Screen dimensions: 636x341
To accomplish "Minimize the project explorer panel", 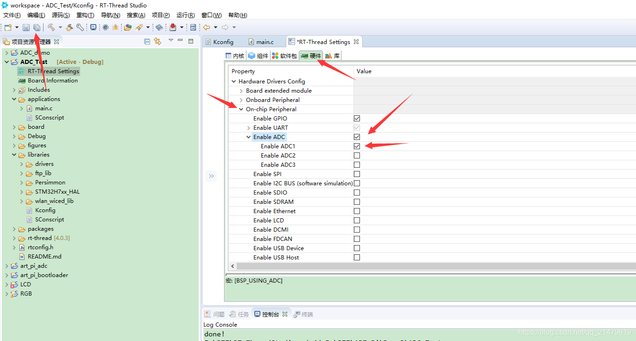I will [180, 41].
